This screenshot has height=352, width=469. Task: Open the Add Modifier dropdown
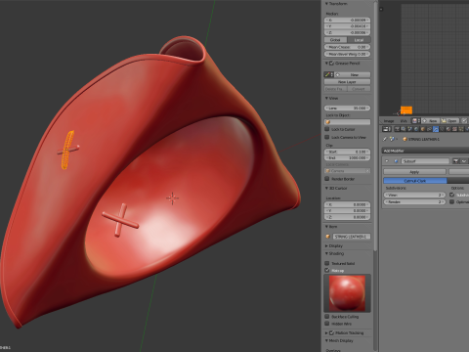tap(425, 151)
